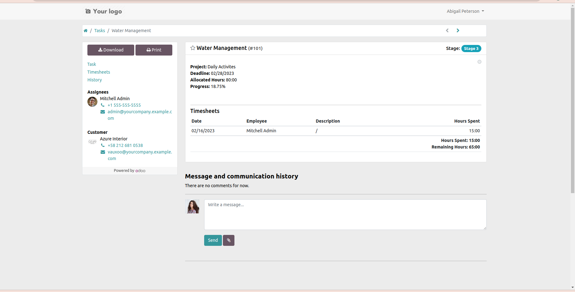Click the Stage 3 badge

coord(471,48)
